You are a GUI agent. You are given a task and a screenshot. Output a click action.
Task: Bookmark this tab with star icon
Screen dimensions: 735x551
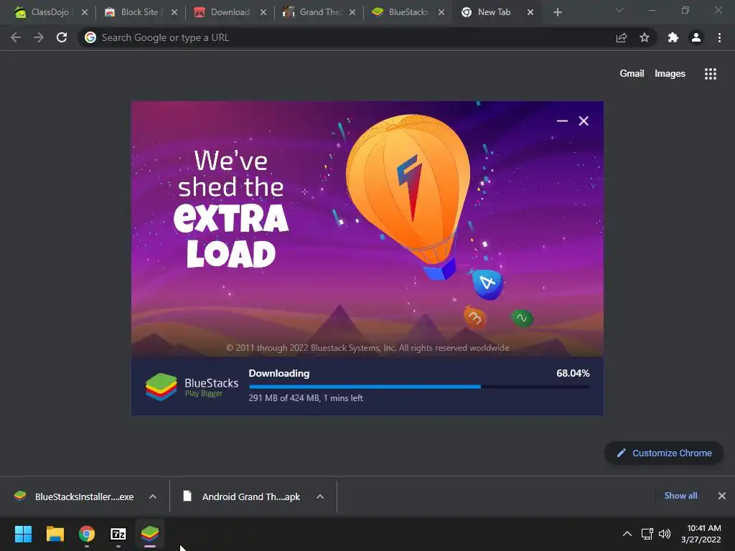tap(645, 37)
